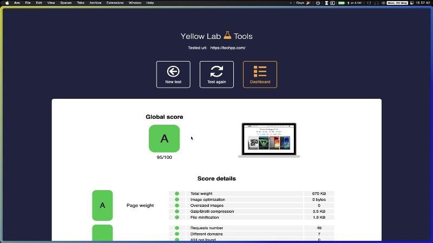433x243 pixels.
Task: Open the Apple menu icon
Action: click(x=7, y=3)
